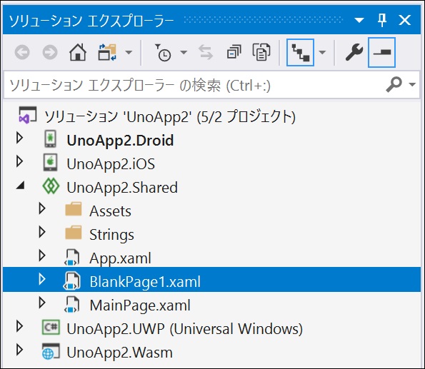
Task: Open the search options dropdown arrow
Action: (x=412, y=84)
